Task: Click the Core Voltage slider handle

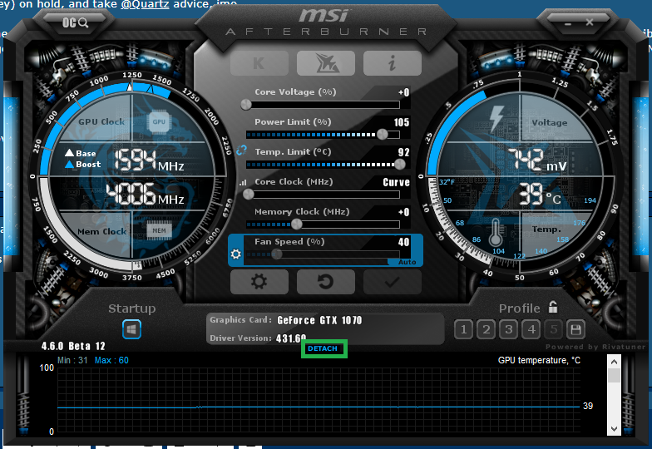Action: [246, 105]
